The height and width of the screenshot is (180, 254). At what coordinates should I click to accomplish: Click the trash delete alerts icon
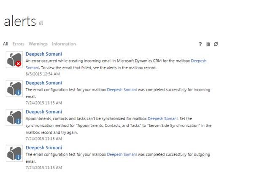point(208,44)
